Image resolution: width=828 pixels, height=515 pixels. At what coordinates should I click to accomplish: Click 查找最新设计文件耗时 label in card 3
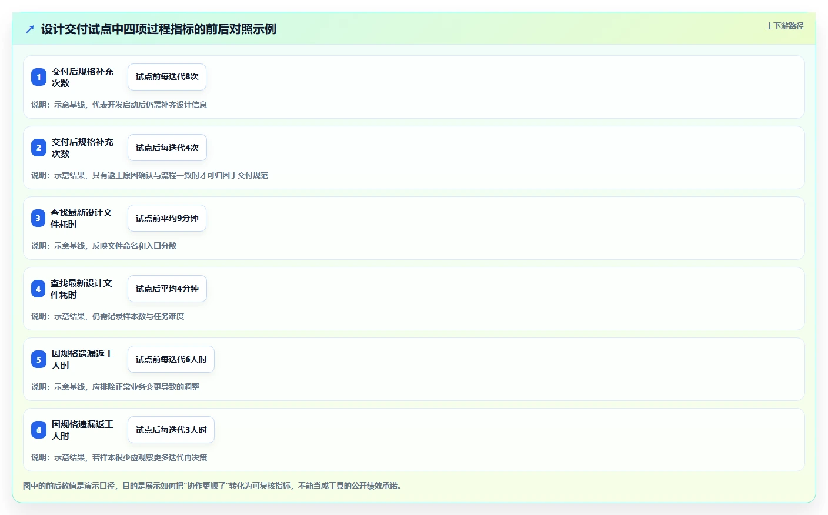tap(81, 218)
